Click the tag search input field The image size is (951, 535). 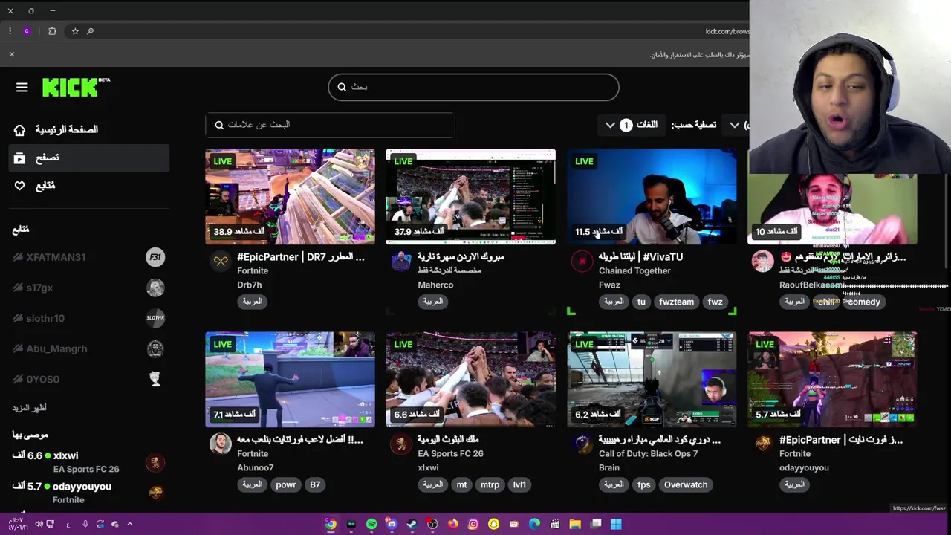tap(330, 125)
